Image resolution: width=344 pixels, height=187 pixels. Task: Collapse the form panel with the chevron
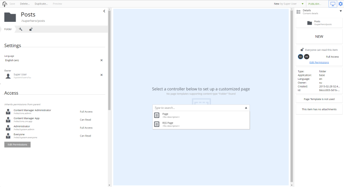pos(104,11)
